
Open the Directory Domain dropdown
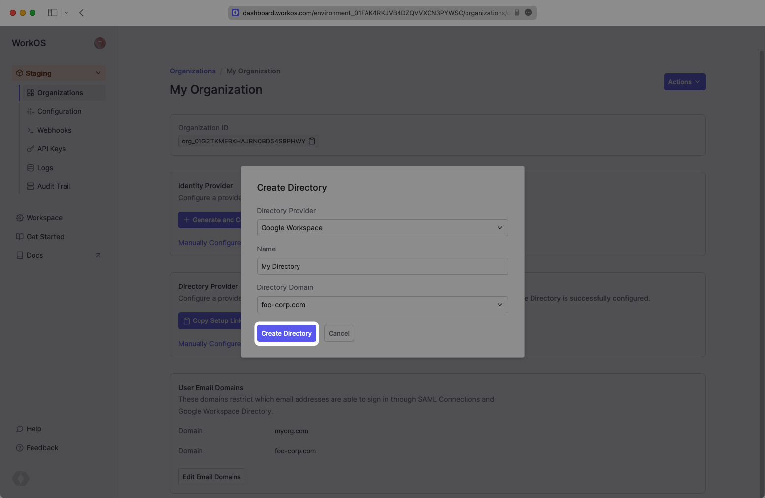[382, 305]
